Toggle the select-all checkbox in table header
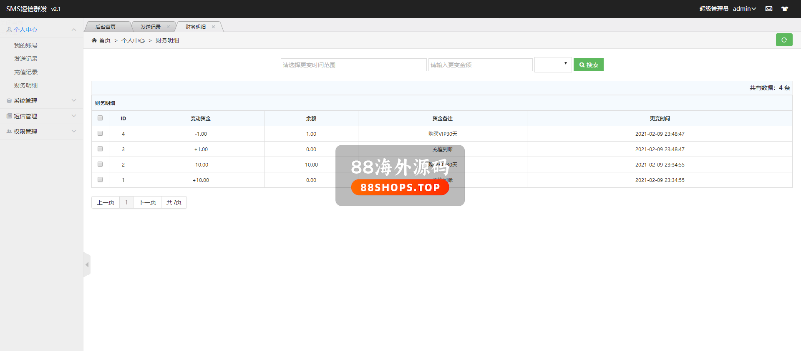801x351 pixels. click(x=100, y=118)
